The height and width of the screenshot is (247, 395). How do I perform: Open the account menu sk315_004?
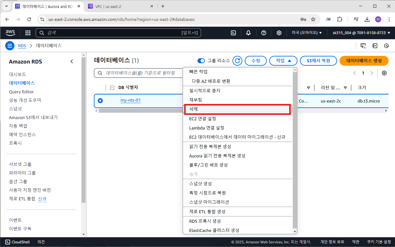tap(361, 33)
